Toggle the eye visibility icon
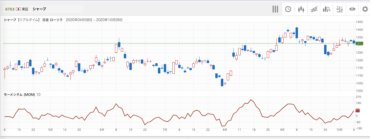370x139 pixels. [x=352, y=9]
